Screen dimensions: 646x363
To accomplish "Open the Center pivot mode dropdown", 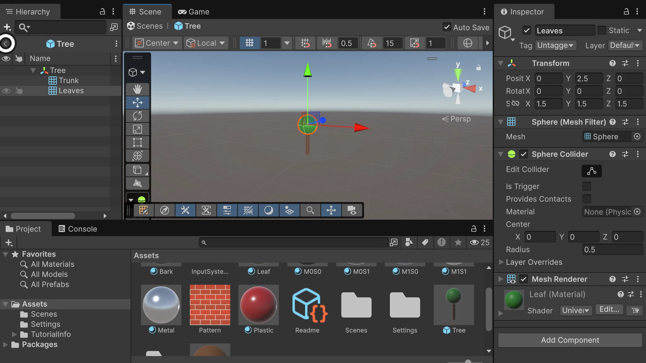I will [x=157, y=43].
